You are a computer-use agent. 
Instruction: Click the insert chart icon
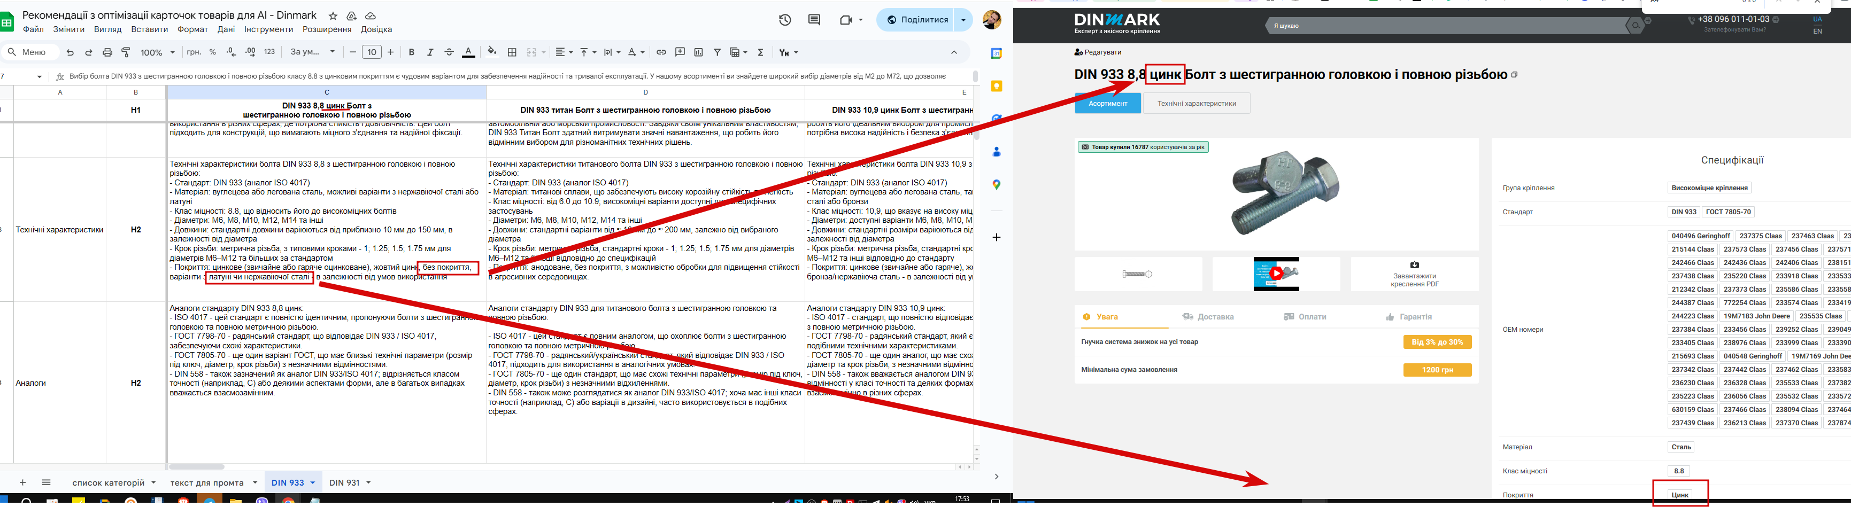coord(698,52)
